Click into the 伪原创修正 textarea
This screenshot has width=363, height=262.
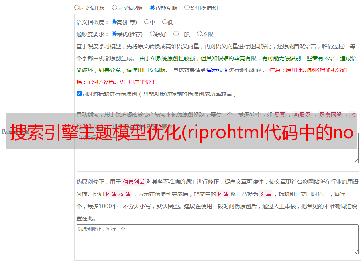[x=218, y=239]
